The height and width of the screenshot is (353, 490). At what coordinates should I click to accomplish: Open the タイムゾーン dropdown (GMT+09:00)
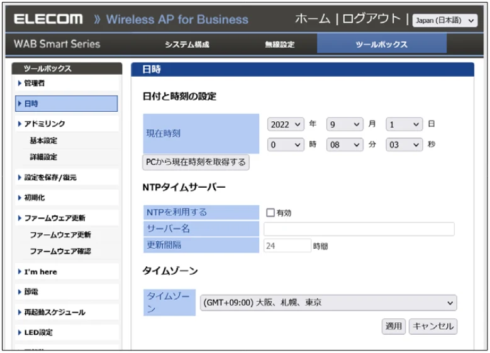click(x=328, y=303)
